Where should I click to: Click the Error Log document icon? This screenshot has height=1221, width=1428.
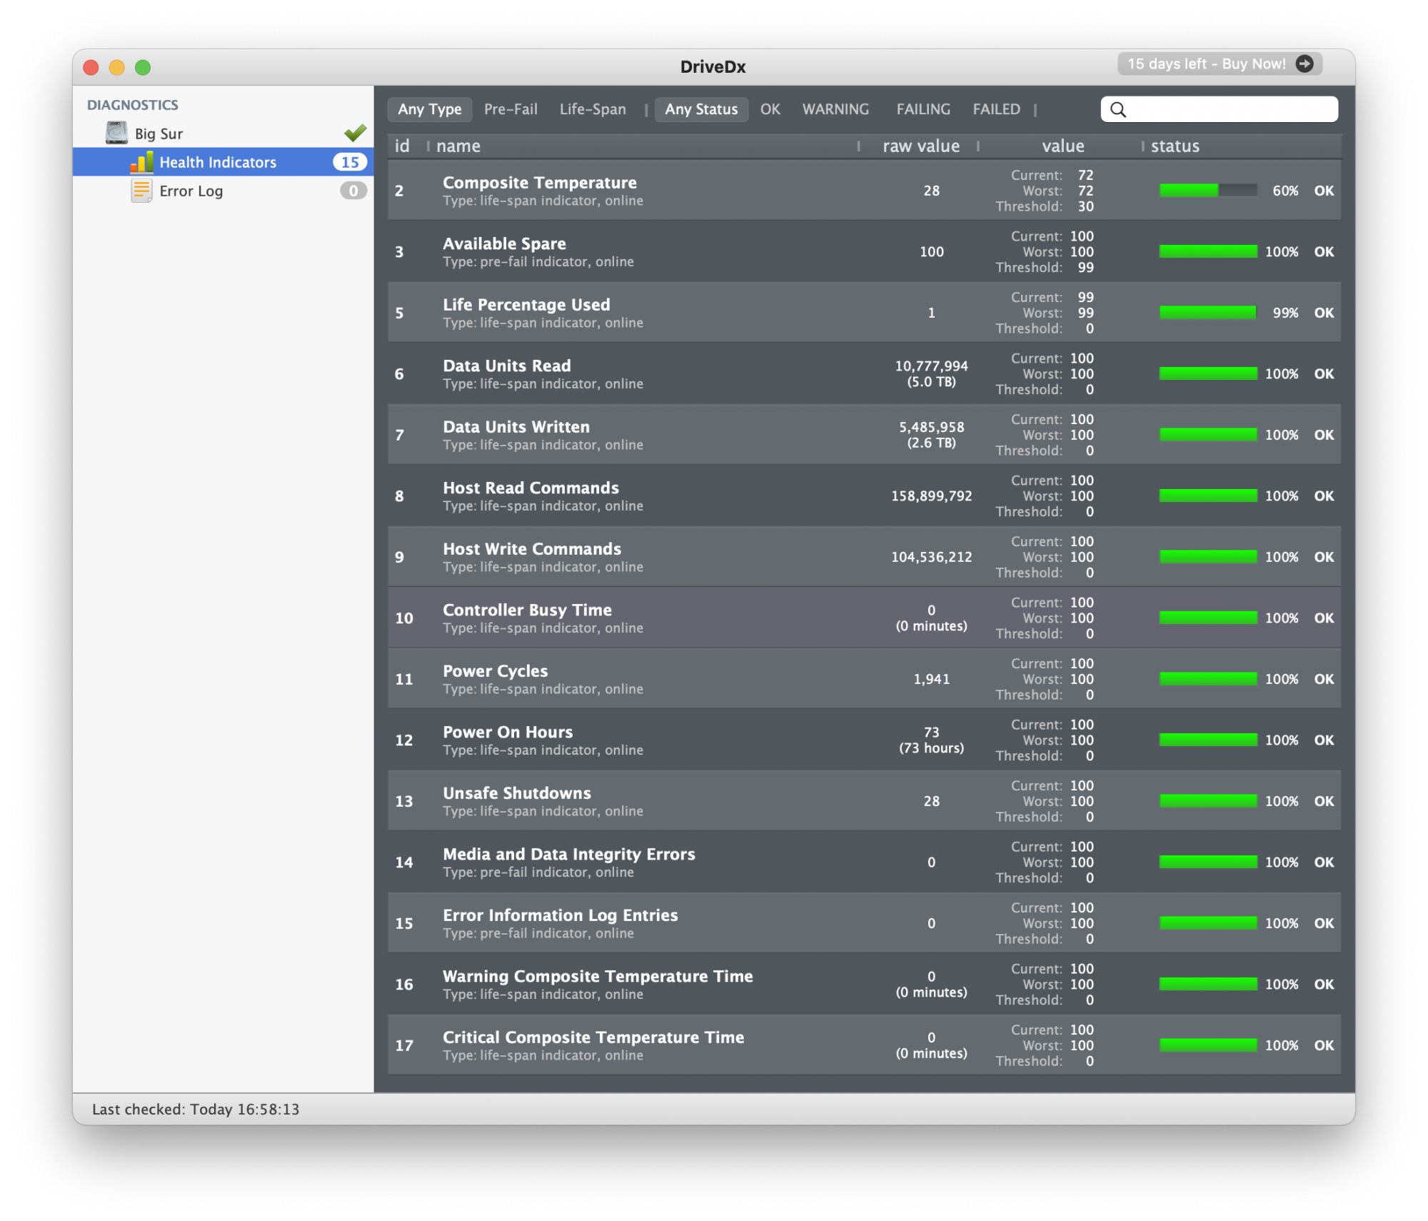pos(141,191)
